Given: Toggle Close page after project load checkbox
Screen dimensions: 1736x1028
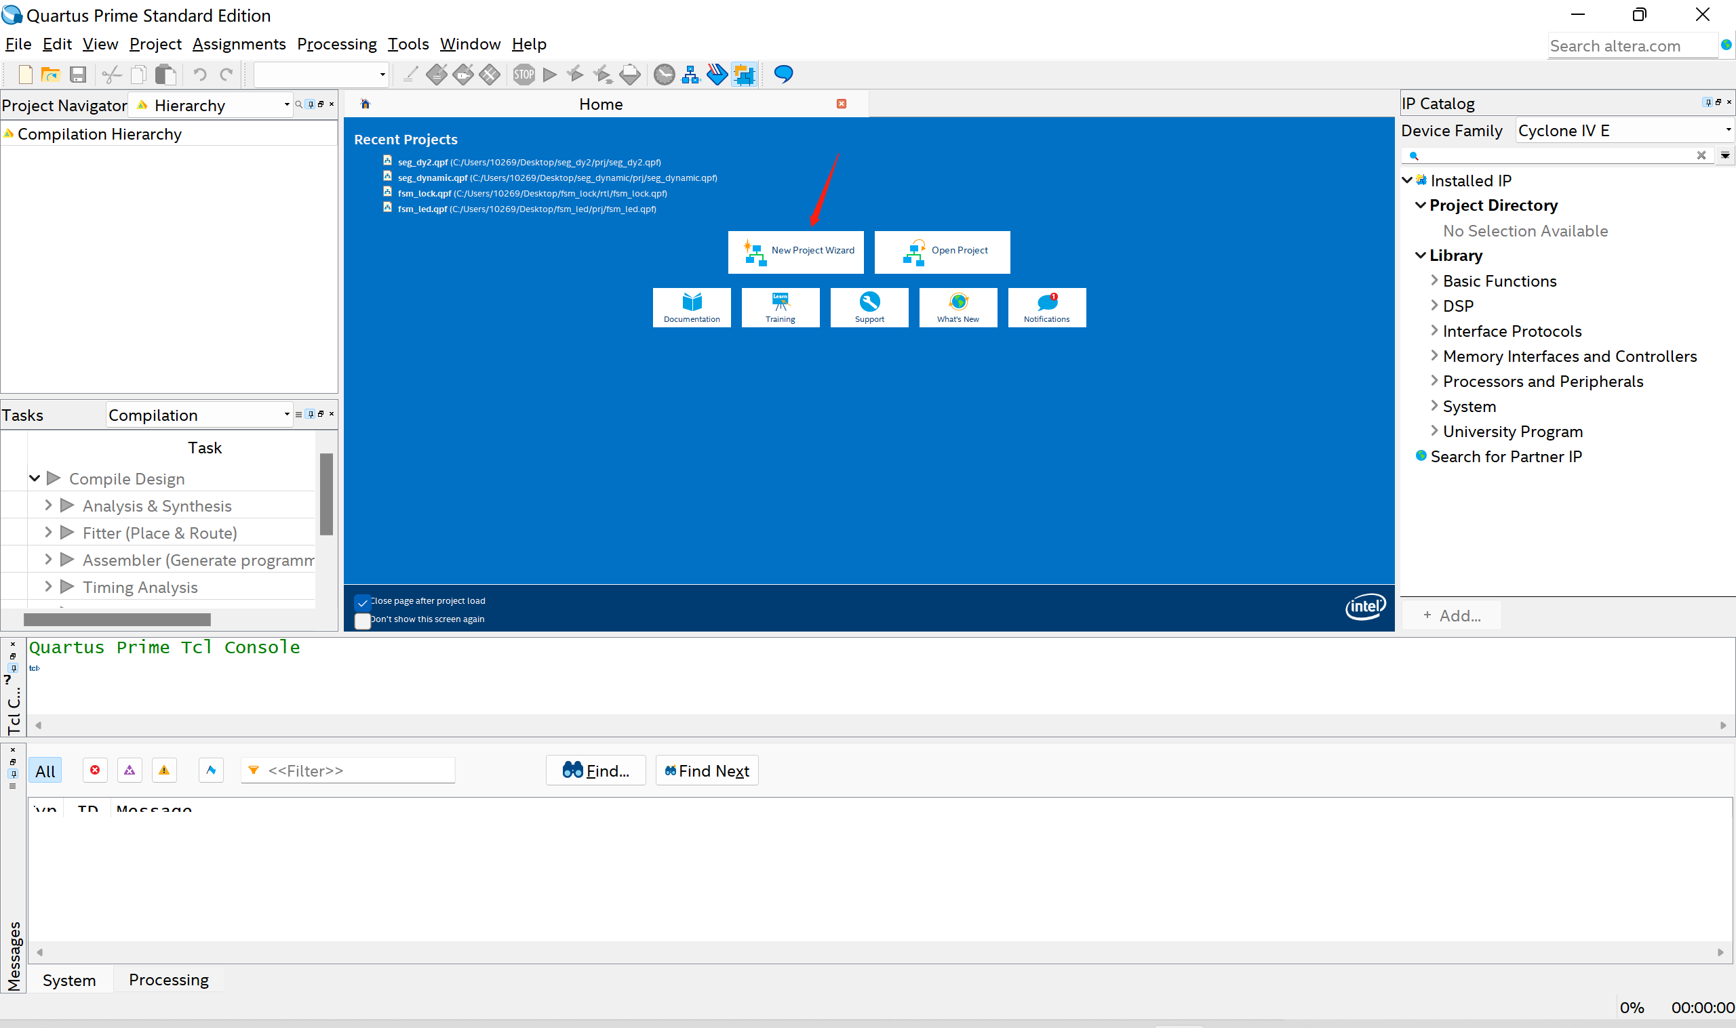Looking at the screenshot, I should click(x=361, y=602).
